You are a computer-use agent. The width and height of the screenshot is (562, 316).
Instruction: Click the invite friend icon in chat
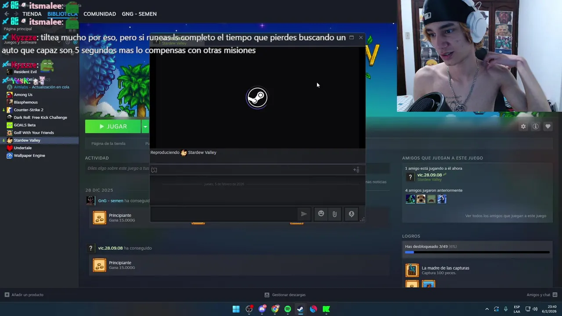pyautogui.click(x=356, y=170)
